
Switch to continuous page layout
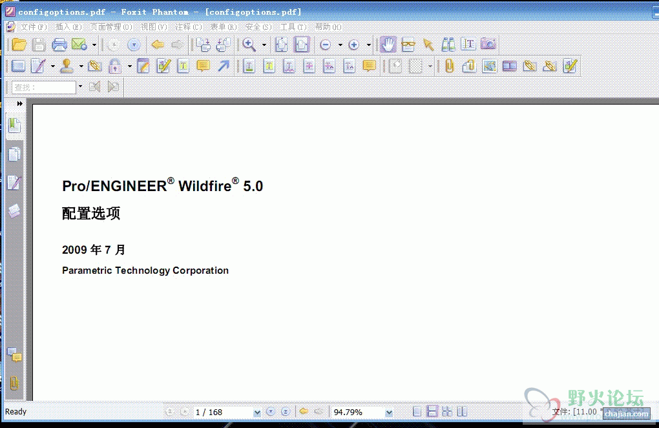(x=432, y=412)
